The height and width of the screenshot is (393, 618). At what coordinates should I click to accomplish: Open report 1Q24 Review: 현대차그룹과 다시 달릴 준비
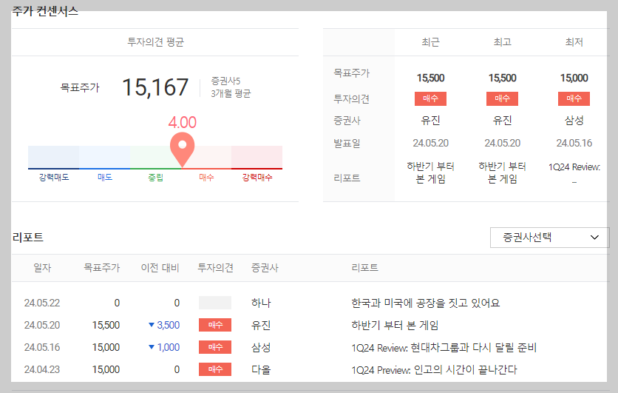tap(444, 347)
